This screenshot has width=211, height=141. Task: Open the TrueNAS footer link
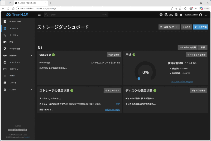(27, 137)
